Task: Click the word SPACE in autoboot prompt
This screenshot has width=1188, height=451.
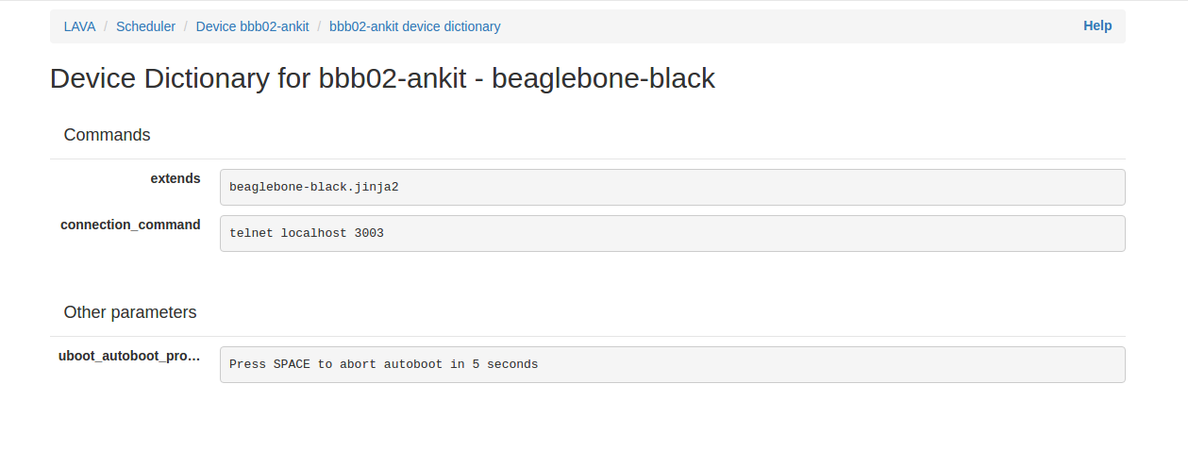Action: pos(292,364)
